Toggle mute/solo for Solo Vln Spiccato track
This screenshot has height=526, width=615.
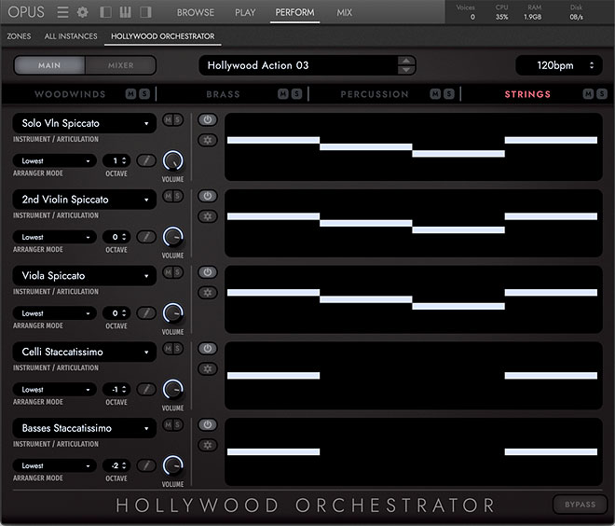[173, 119]
